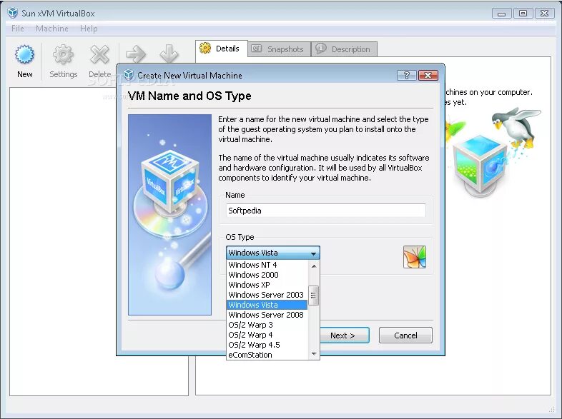This screenshot has height=419, width=562.
Task: Choose OS/2 Warp 4 from the list
Action: pos(267,335)
